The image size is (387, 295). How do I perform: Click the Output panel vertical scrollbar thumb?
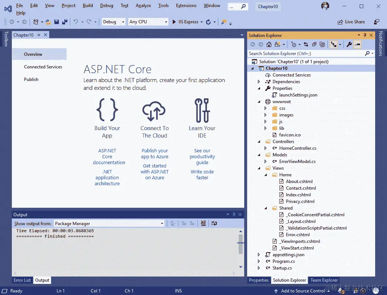[x=240, y=244]
